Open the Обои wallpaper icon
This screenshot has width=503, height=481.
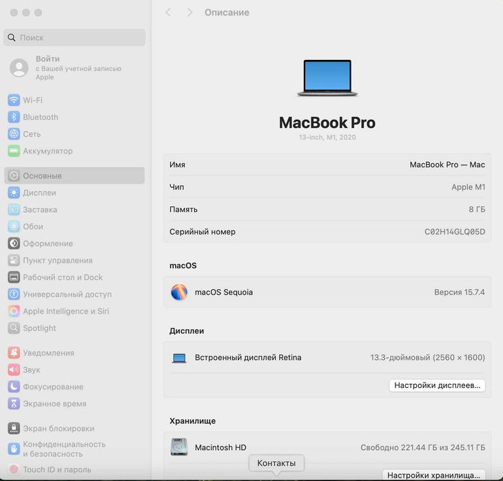coord(14,226)
